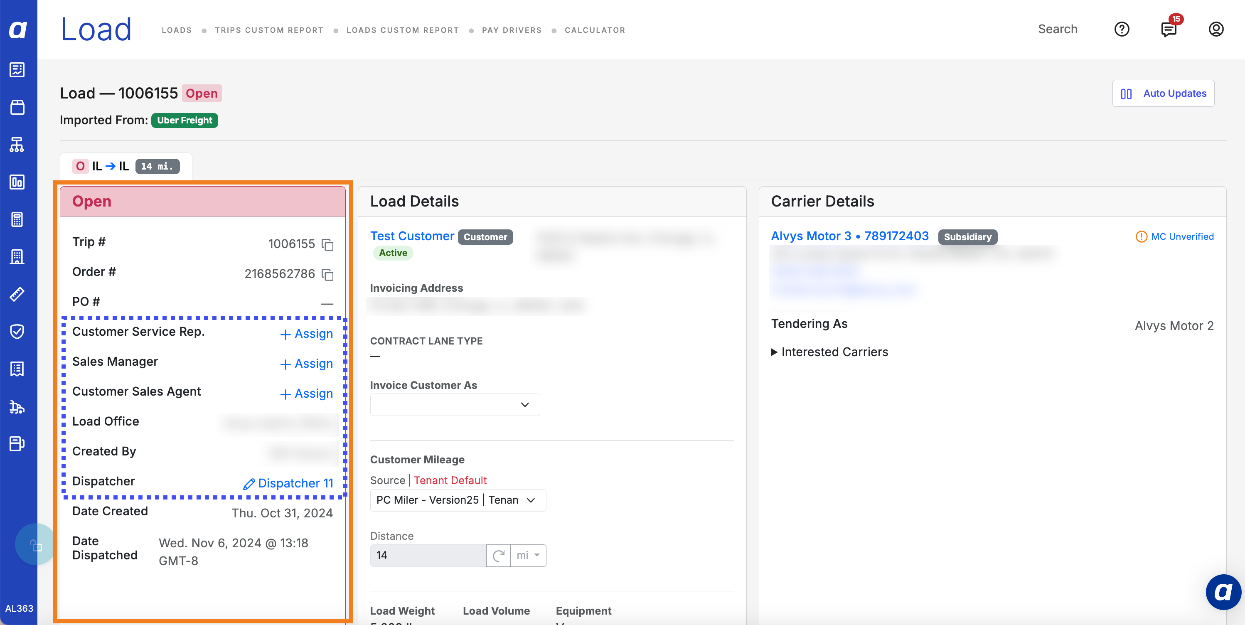
Task: Open Trips Custom Report
Action: pyautogui.click(x=269, y=30)
